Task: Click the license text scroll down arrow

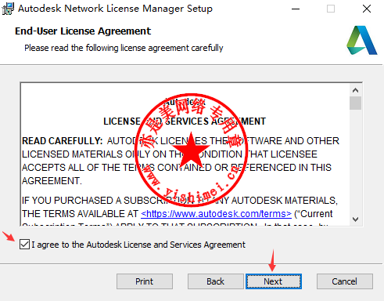Action: pos(355,219)
